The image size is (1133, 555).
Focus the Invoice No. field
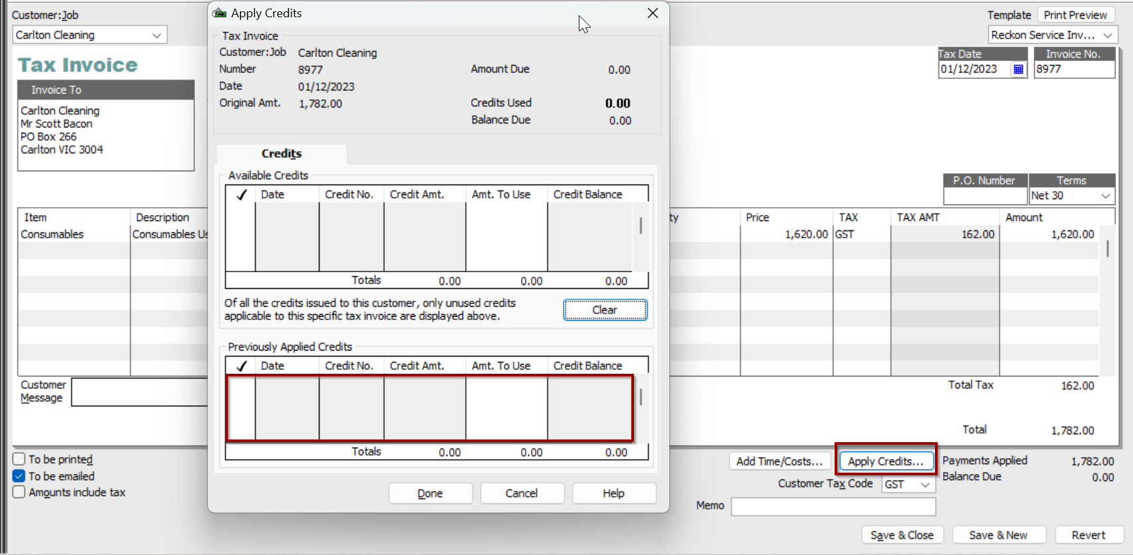click(1074, 69)
